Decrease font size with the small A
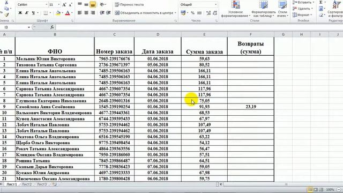The width and height of the screenshot is (343, 193). coord(70,5)
